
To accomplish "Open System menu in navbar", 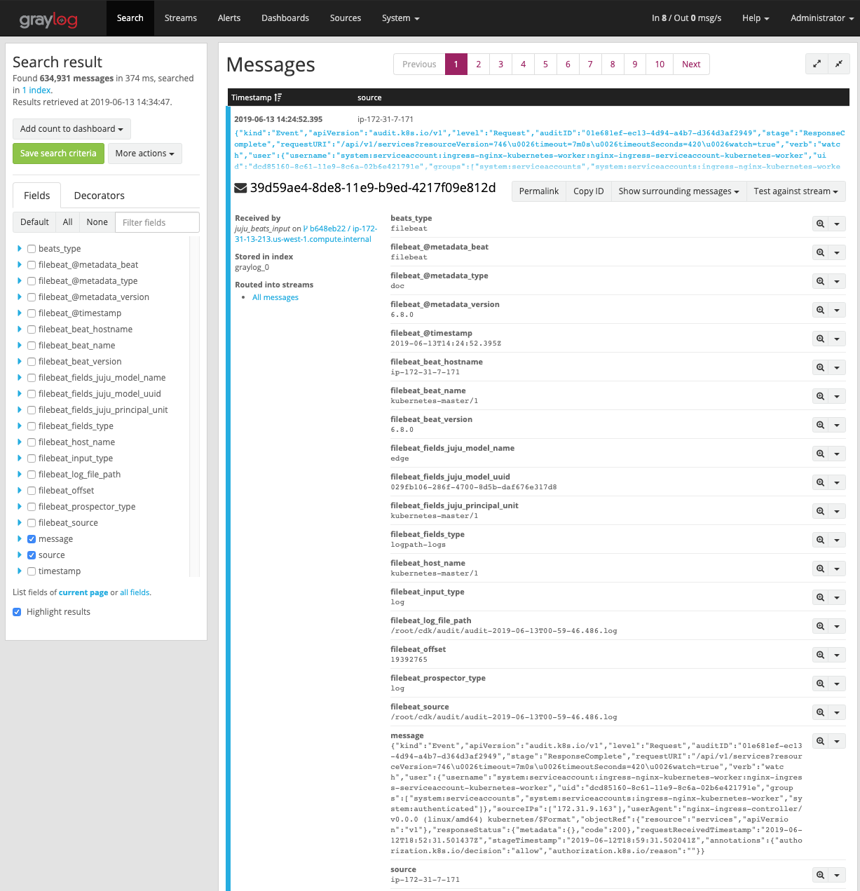I will pos(401,18).
